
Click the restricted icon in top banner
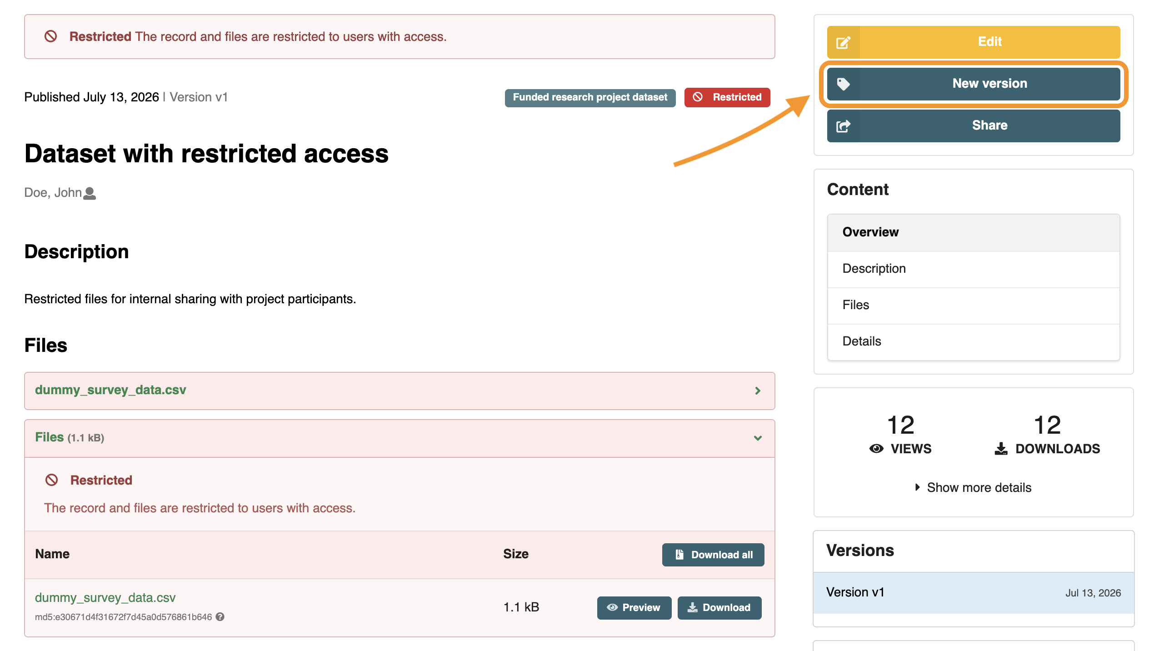click(x=50, y=36)
